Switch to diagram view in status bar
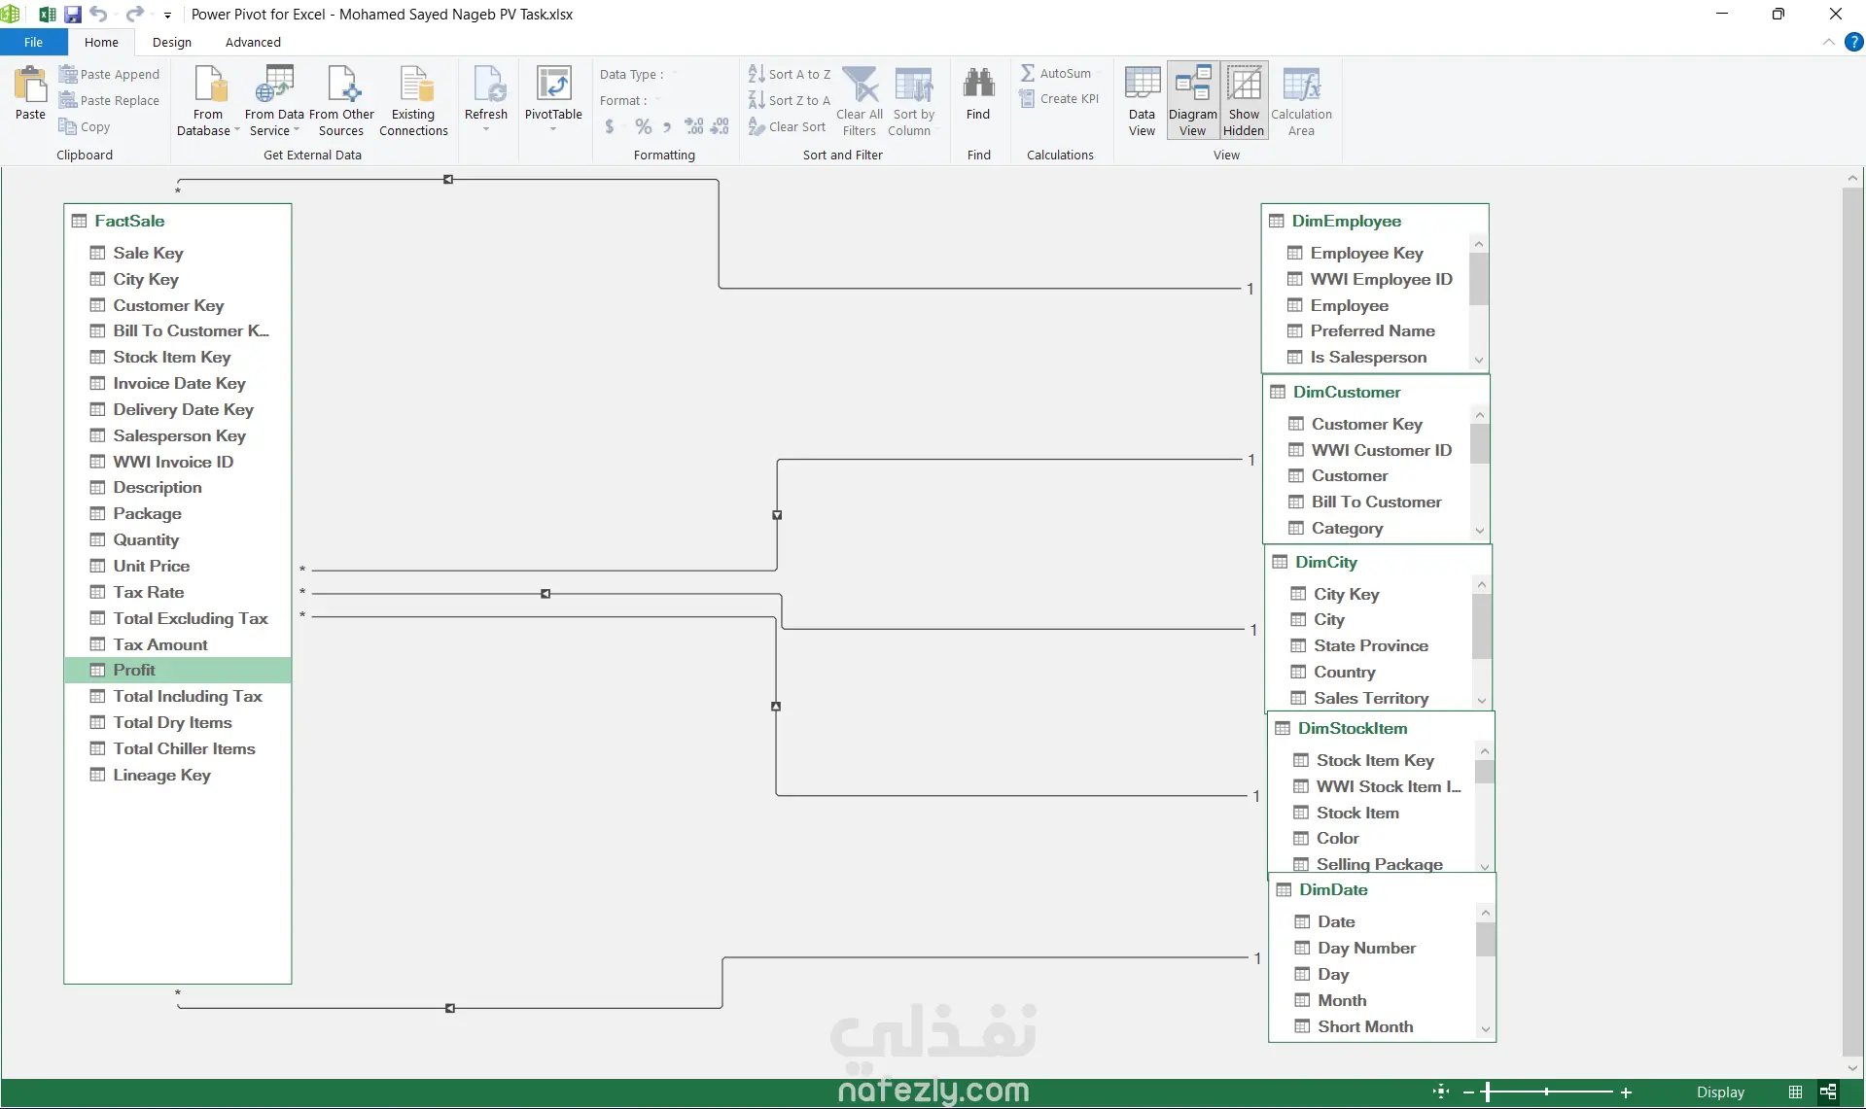This screenshot has width=1866, height=1109. click(x=1828, y=1092)
